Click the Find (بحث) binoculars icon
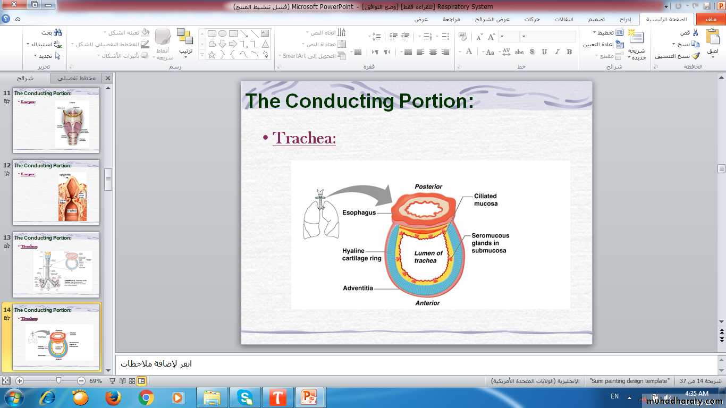The width and height of the screenshot is (726, 408). click(x=57, y=33)
